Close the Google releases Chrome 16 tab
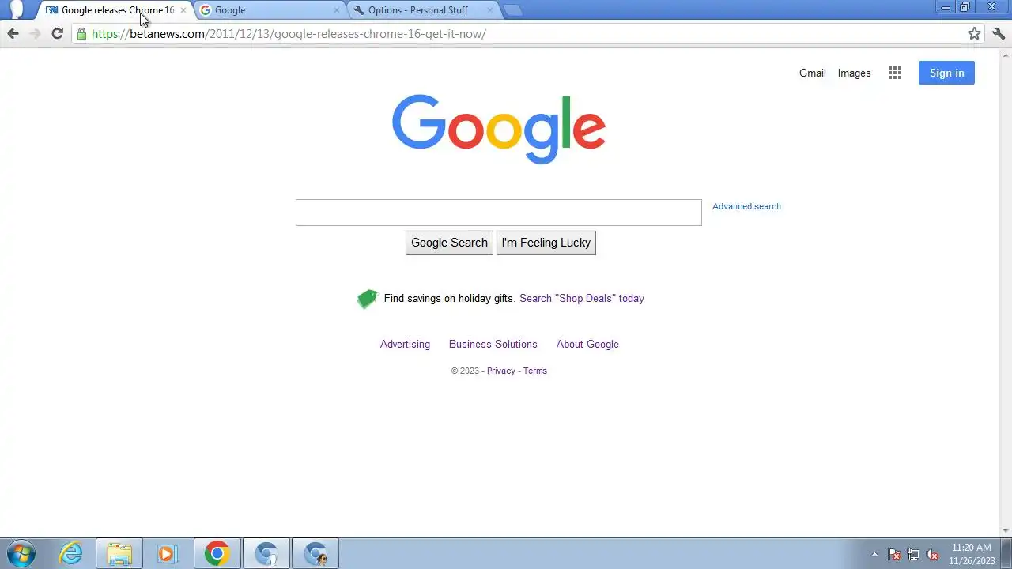Image resolution: width=1012 pixels, height=569 pixels. pos(183,10)
